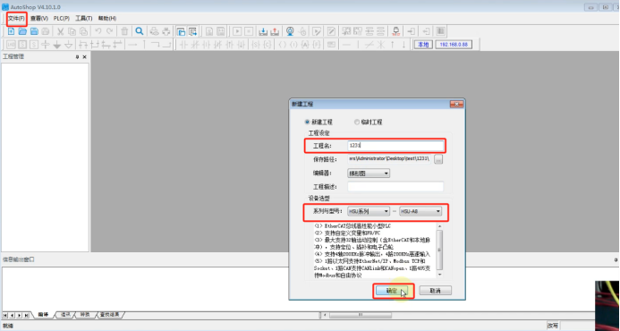Viewport: 620px width, 331px height.
Task: Click the 确定 button
Action: click(x=393, y=291)
